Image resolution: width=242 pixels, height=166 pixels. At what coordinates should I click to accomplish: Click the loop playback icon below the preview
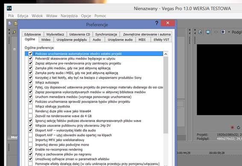click(239, 128)
